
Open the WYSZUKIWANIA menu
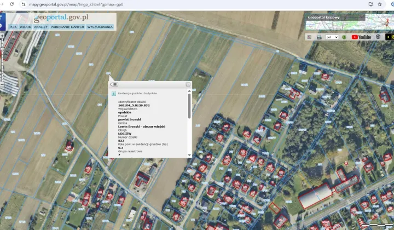coord(100,27)
